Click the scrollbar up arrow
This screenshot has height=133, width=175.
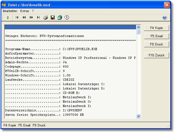tap(139, 27)
